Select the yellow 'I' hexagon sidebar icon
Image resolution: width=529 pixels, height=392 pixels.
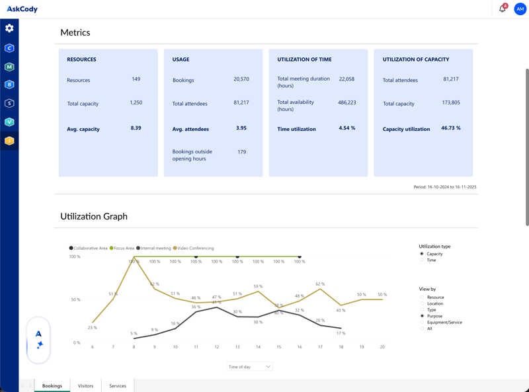(x=9, y=141)
